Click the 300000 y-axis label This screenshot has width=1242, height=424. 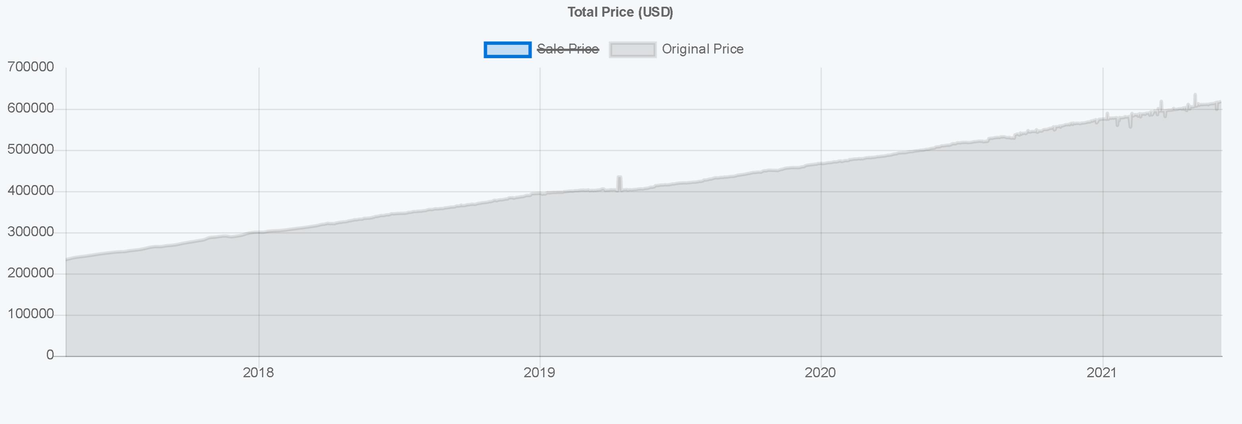pos(31,232)
